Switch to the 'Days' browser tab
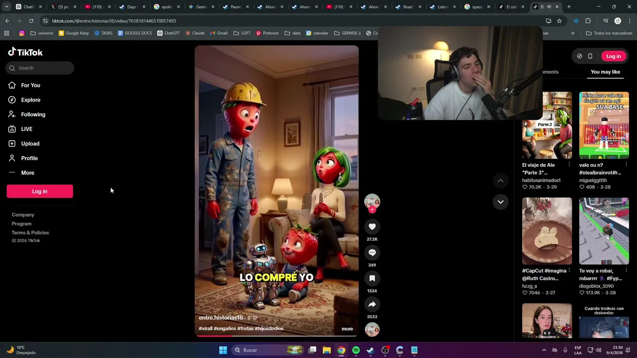The image size is (637, 358). (131, 7)
